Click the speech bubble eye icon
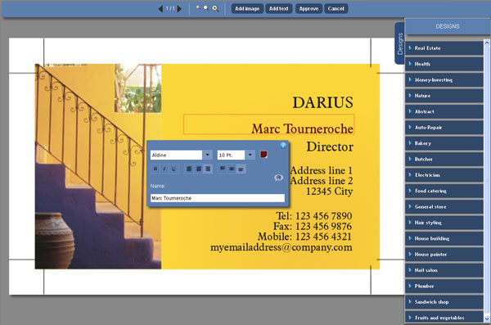Image resolution: width=491 pixels, height=325 pixels. pos(278,178)
